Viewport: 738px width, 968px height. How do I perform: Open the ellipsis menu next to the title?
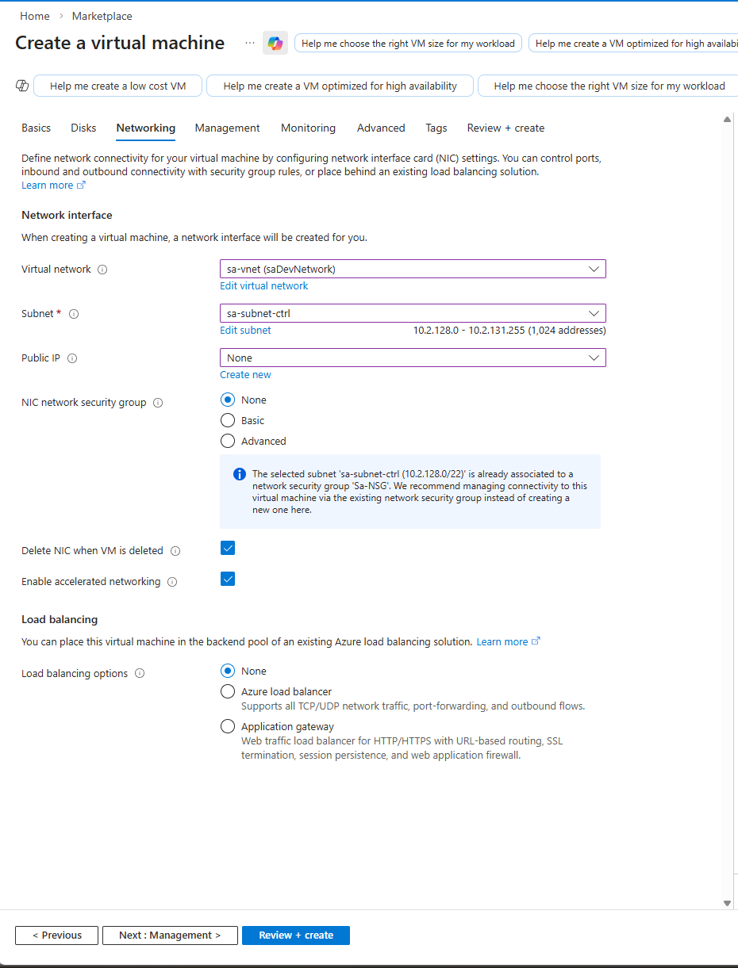point(250,43)
